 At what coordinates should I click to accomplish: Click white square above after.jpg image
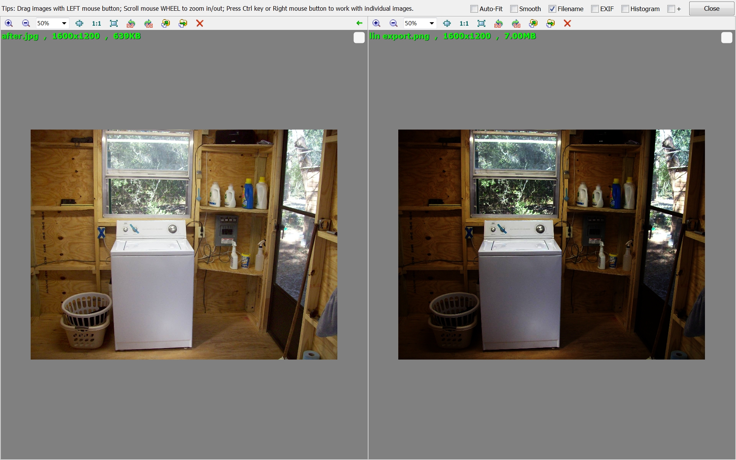pyautogui.click(x=359, y=38)
